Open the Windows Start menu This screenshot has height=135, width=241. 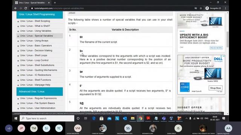16,118
